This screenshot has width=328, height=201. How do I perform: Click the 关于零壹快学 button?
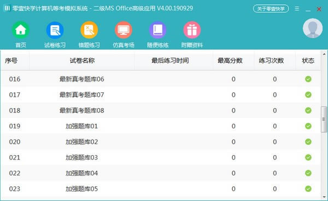(271, 9)
